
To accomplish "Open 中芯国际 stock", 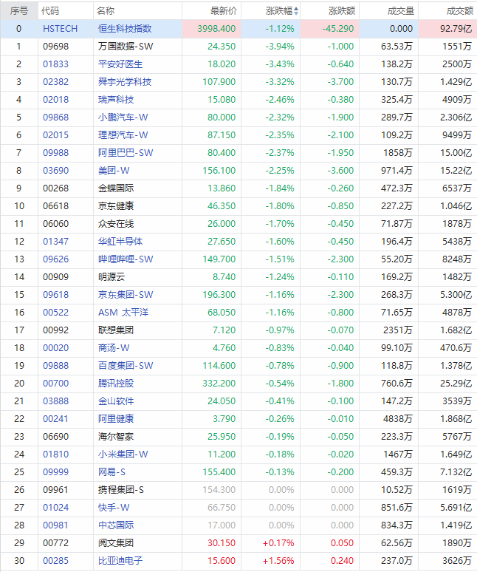I will (116, 525).
